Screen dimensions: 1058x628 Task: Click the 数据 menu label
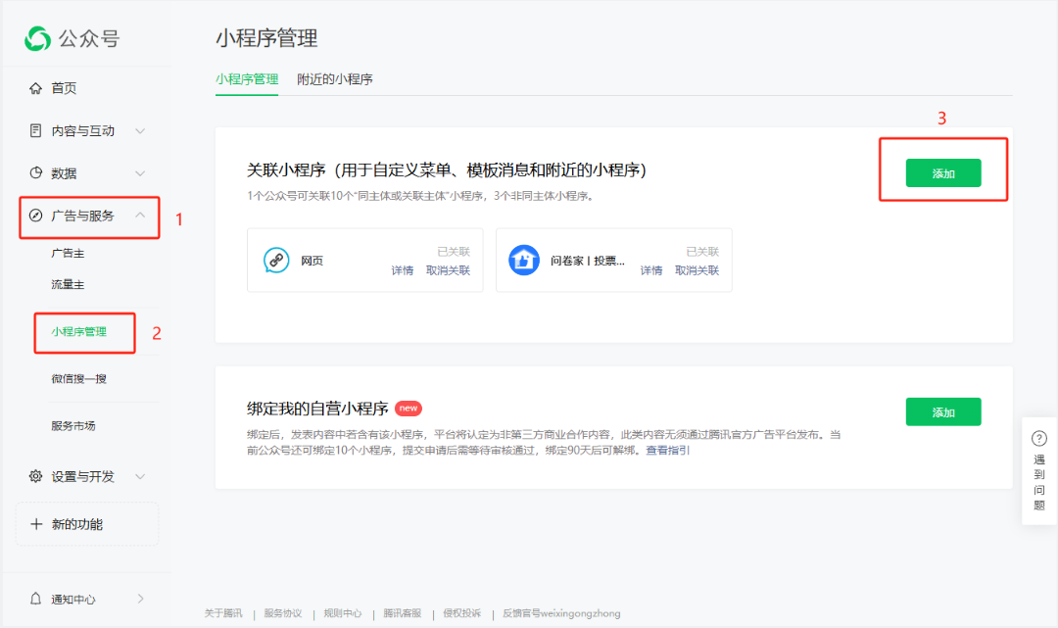click(x=64, y=173)
